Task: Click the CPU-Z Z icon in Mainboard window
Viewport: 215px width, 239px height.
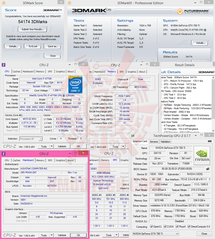Action: tap(4, 154)
